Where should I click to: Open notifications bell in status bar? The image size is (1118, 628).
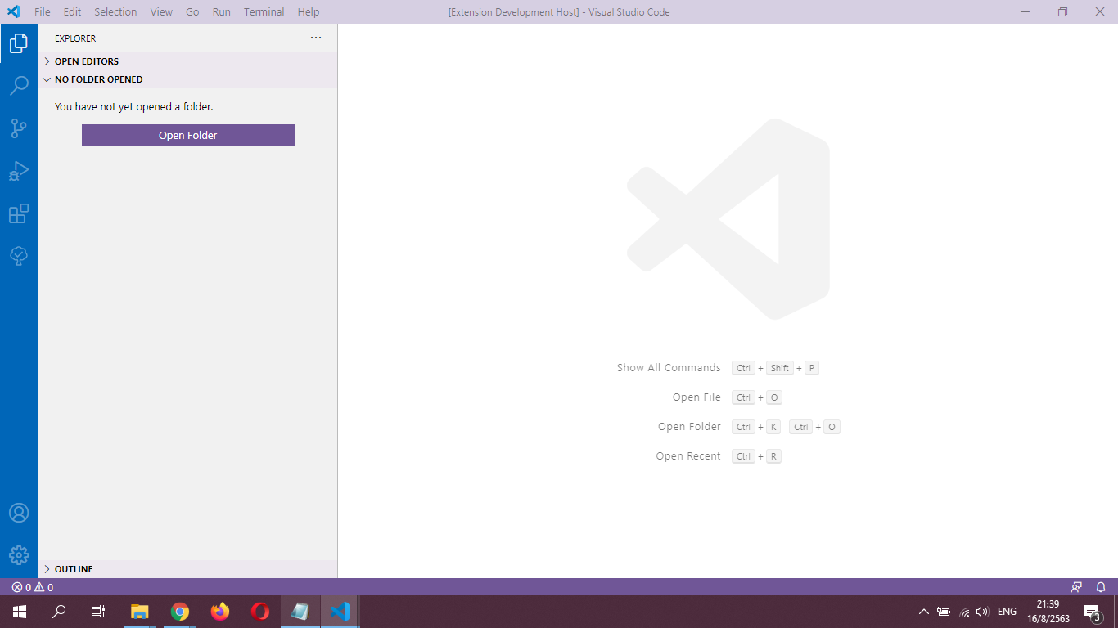click(1101, 587)
